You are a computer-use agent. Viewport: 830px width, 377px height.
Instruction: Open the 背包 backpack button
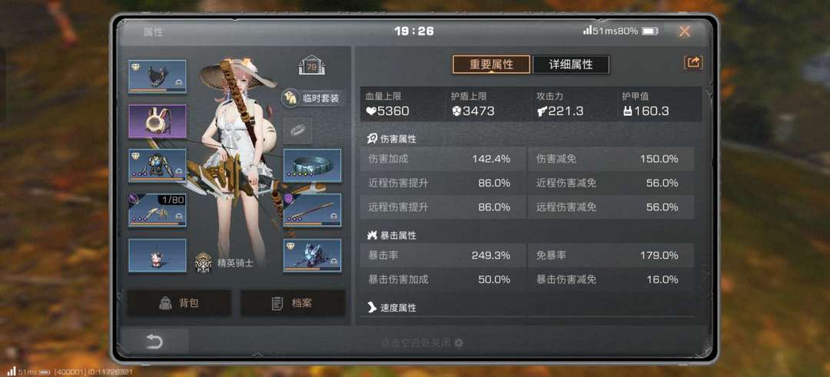coord(179,303)
